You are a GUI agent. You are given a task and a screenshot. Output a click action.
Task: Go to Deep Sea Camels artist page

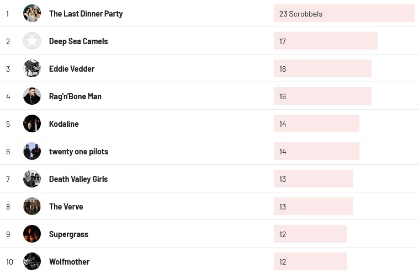coord(78,41)
